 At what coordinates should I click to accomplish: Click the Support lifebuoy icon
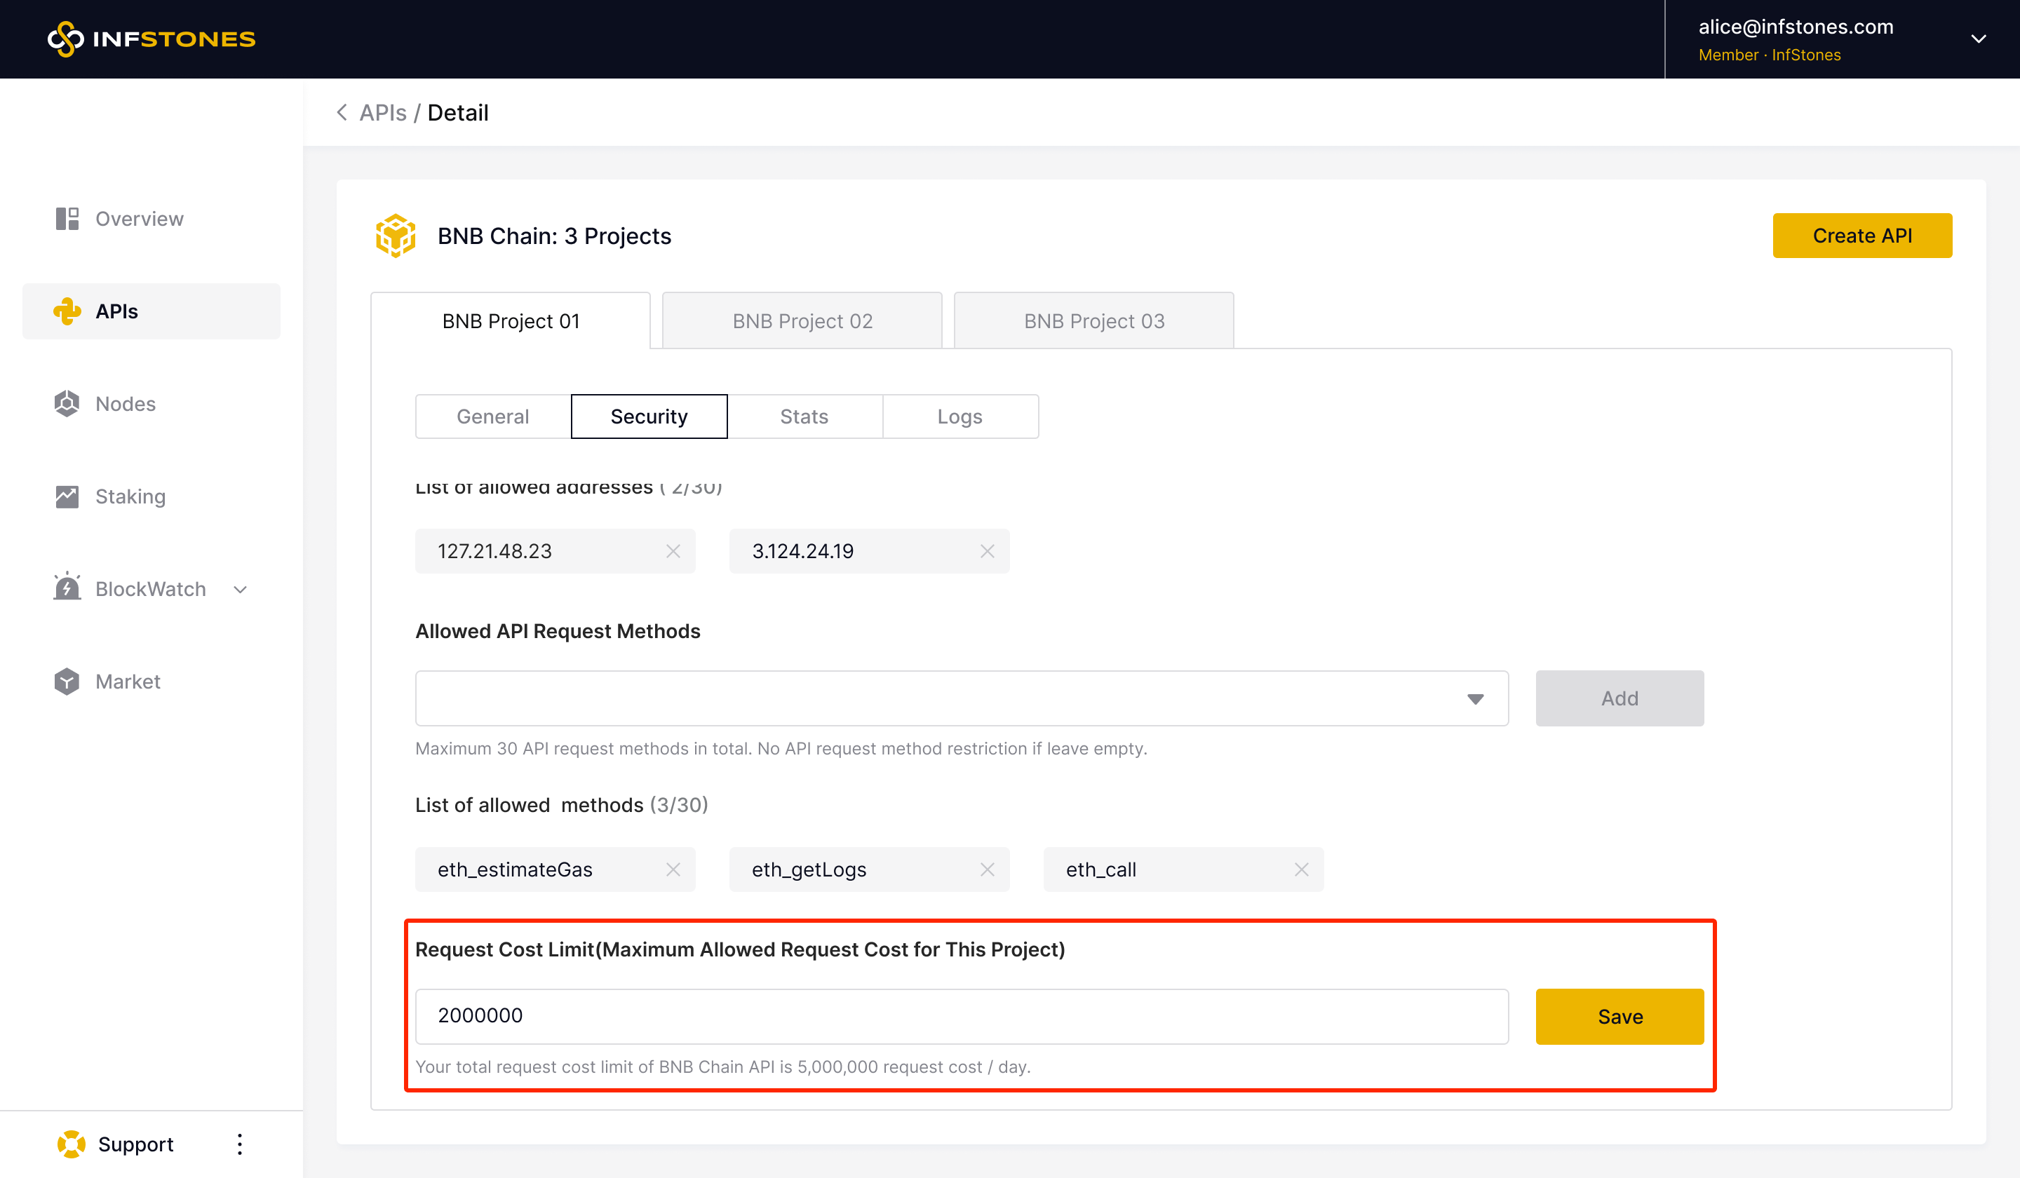(x=72, y=1144)
